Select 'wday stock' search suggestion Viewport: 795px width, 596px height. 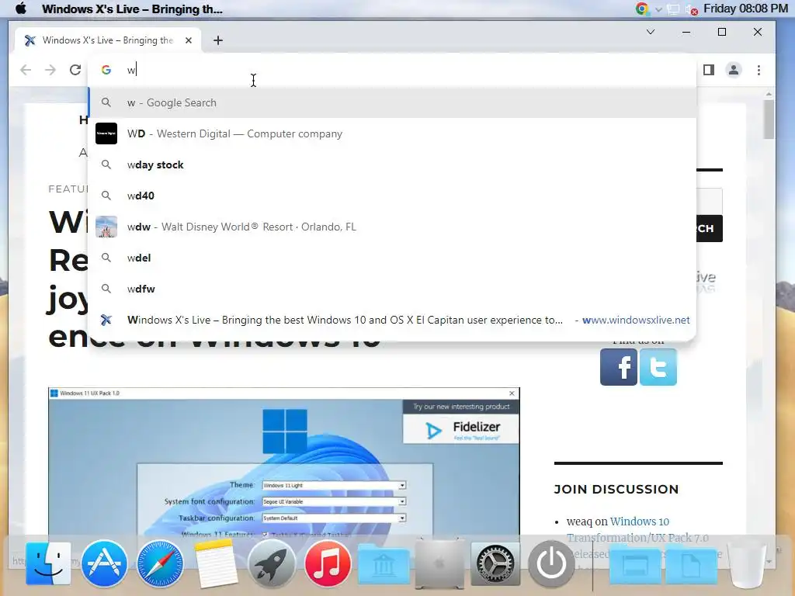coord(392,165)
